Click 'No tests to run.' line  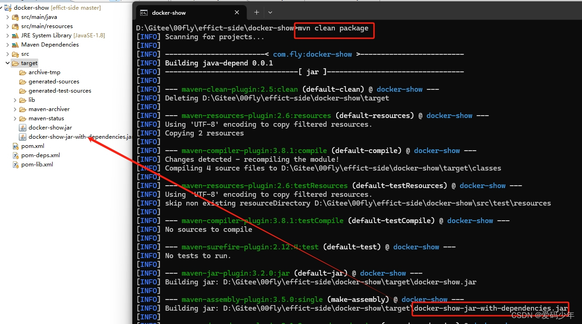click(x=198, y=256)
